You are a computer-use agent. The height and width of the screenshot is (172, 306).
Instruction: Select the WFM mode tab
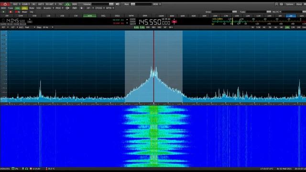click(131, 16)
